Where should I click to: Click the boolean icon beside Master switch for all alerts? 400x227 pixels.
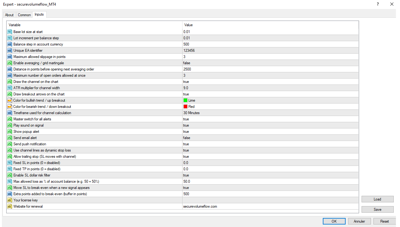[x=9, y=119]
